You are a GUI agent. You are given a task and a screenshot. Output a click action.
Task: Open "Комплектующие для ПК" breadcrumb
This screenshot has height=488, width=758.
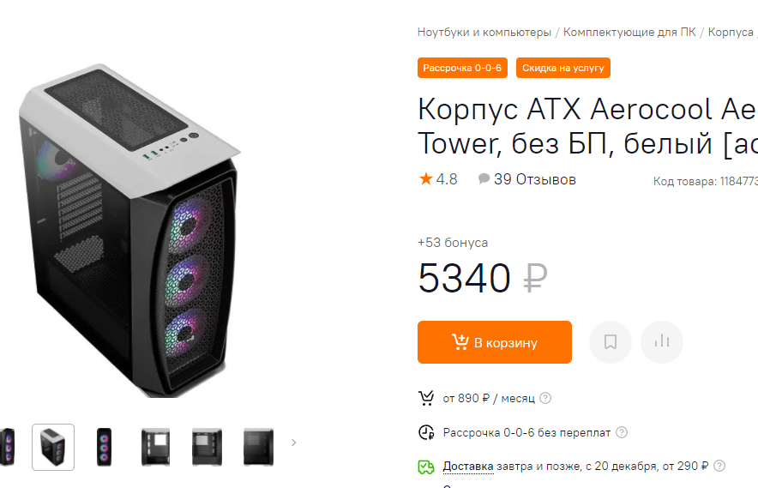click(629, 33)
